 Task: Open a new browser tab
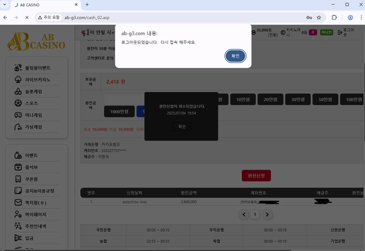87,5
